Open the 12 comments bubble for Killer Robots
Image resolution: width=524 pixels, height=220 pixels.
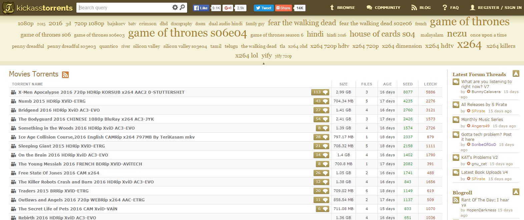321,182
